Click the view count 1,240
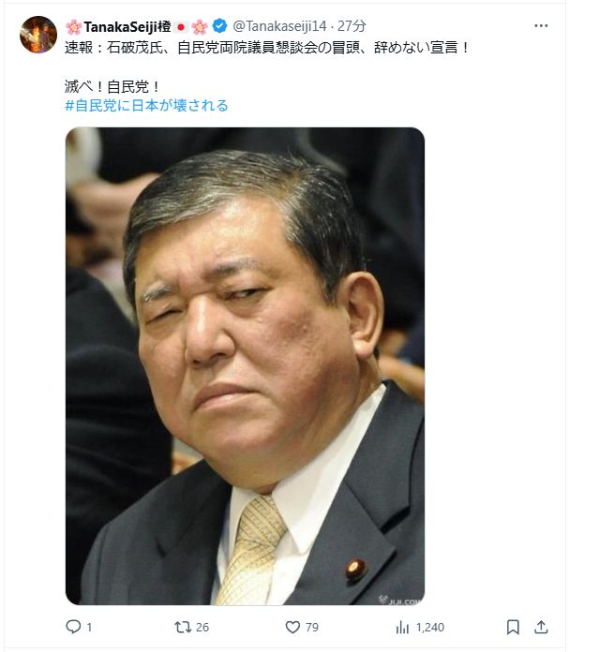 430,627
